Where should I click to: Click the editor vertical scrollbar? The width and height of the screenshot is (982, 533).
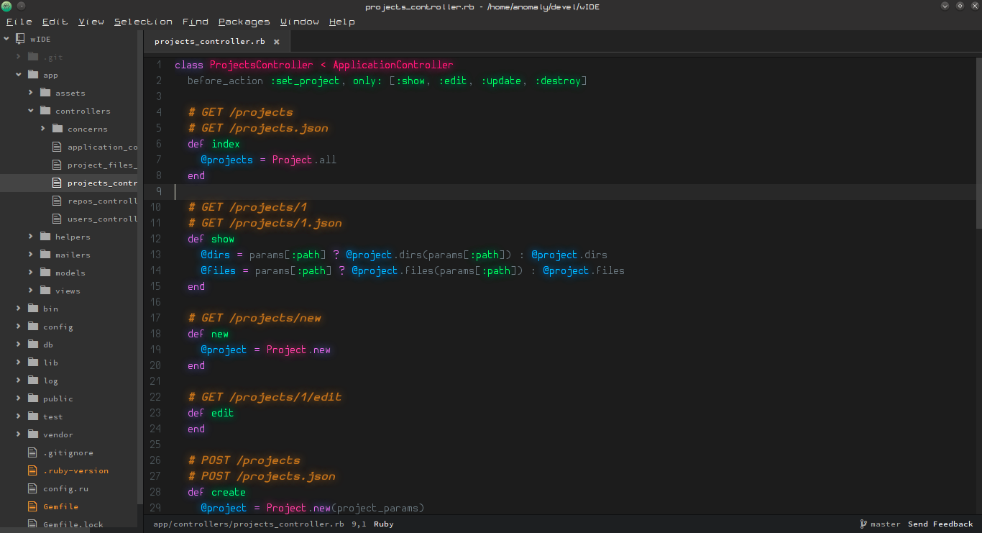[978, 142]
